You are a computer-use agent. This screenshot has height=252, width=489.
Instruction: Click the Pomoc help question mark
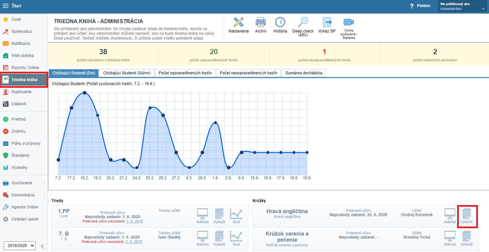coord(412,6)
